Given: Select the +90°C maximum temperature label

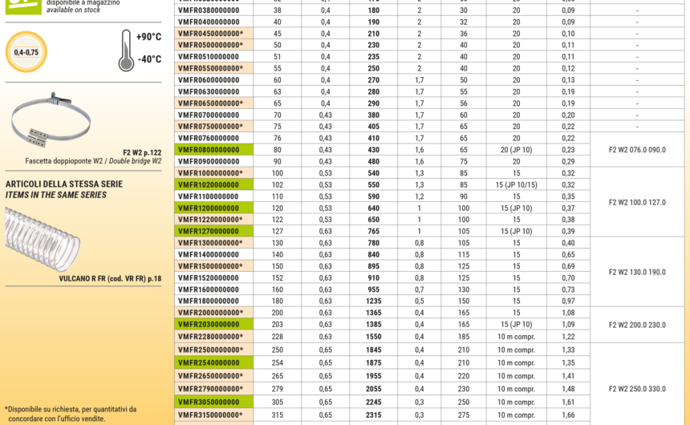Looking at the screenshot, I should click(148, 38).
